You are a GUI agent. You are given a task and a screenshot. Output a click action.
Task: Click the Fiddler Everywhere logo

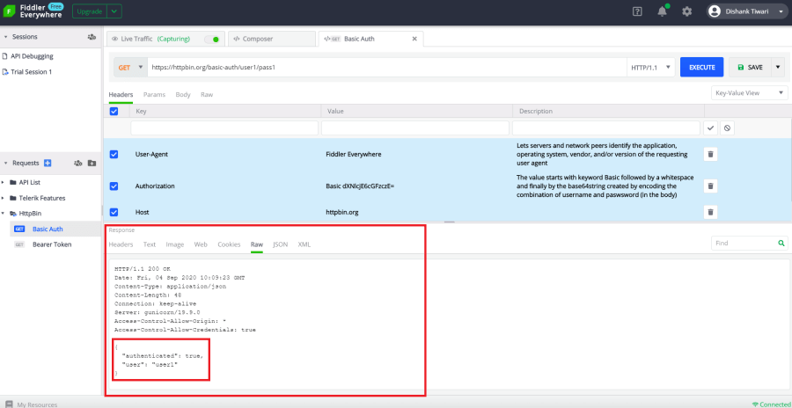(11, 11)
